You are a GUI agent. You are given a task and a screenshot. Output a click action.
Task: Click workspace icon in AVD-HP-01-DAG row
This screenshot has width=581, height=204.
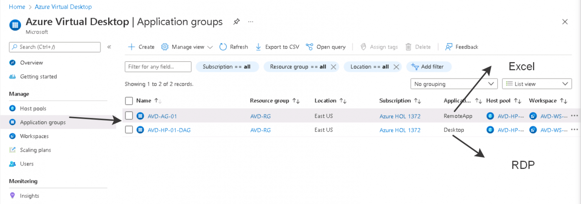(533, 130)
